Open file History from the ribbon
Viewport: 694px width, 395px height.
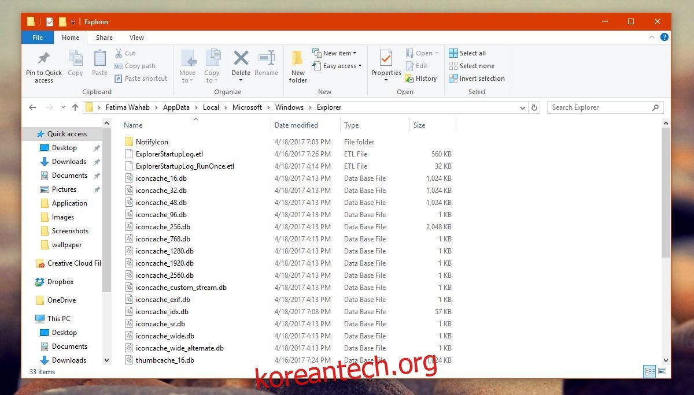(x=420, y=79)
